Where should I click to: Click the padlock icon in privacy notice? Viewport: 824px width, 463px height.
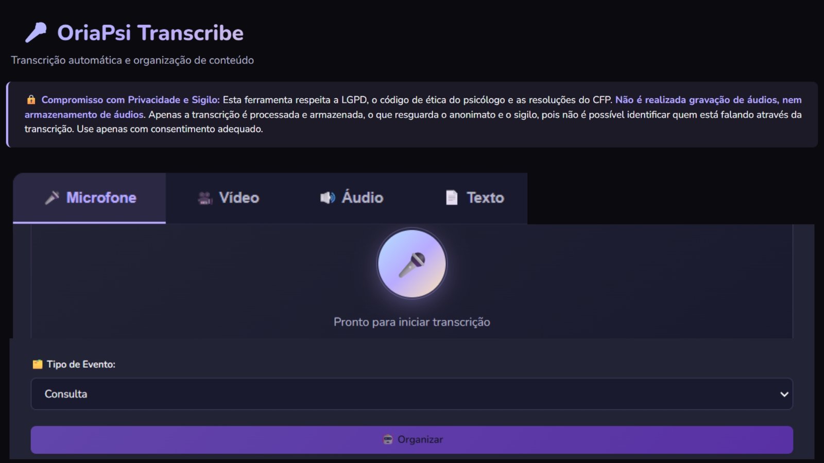[x=31, y=100]
